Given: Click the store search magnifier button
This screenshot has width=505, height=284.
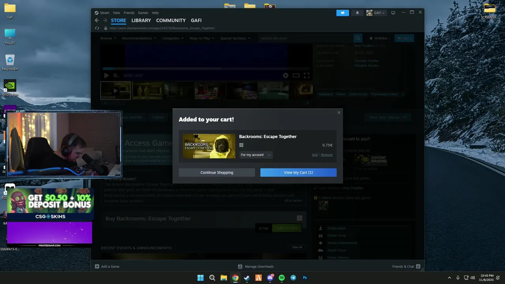Looking at the screenshot, I should 358,38.
